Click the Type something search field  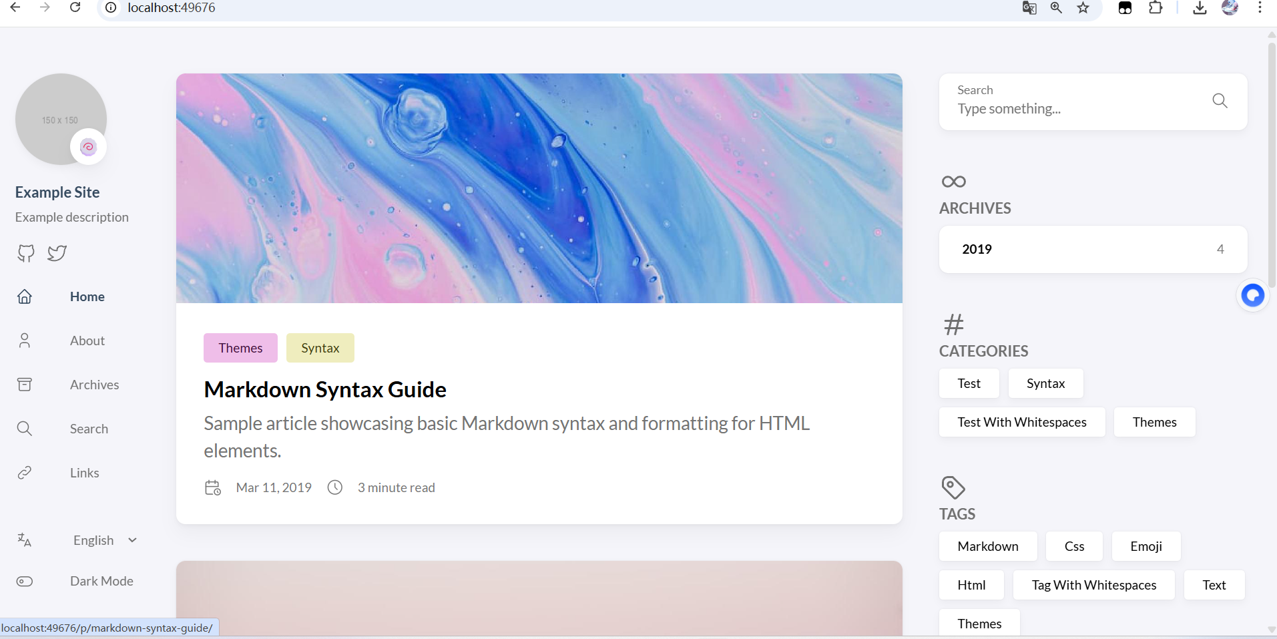(1075, 109)
